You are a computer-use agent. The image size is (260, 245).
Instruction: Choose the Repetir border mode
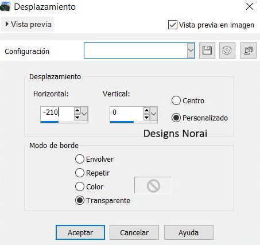[80, 173]
